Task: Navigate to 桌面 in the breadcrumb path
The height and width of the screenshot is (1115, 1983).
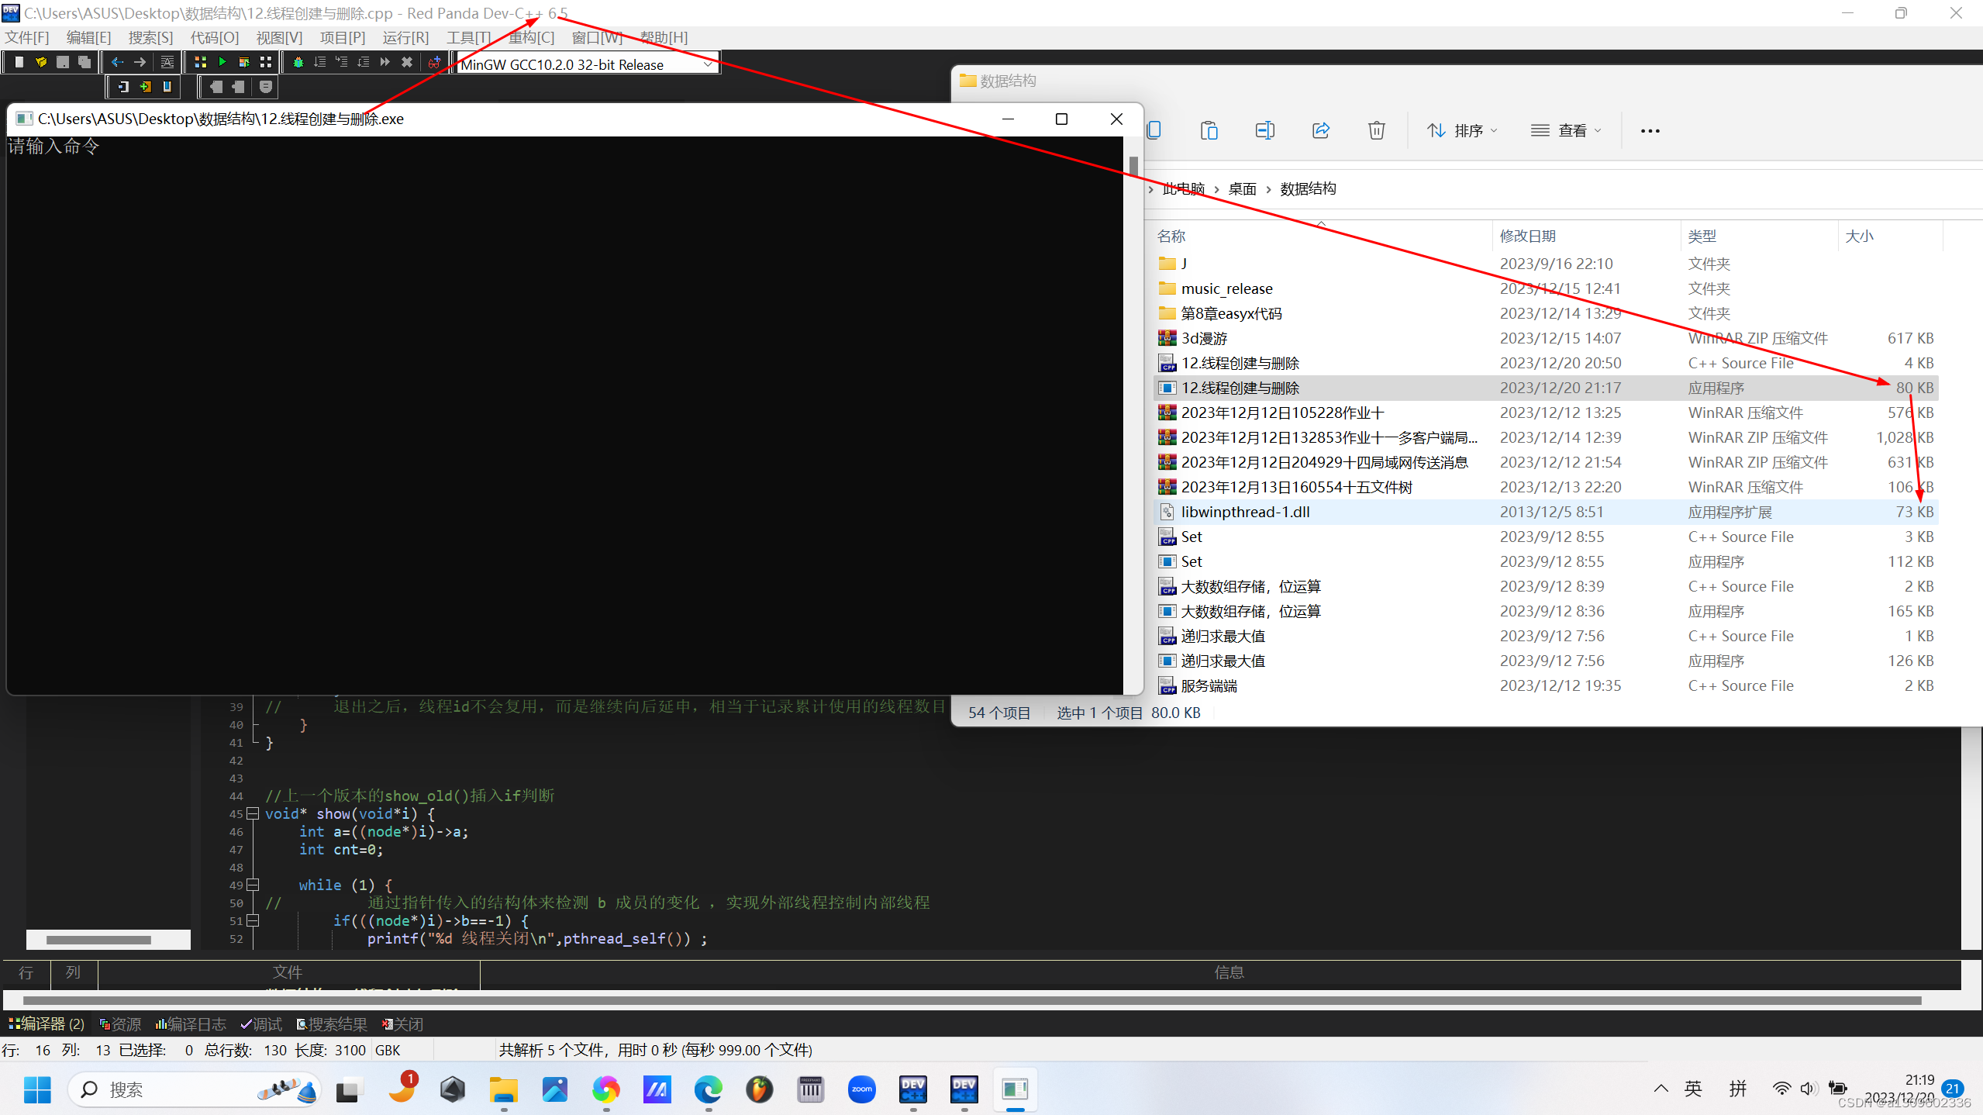Action: [x=1241, y=188]
